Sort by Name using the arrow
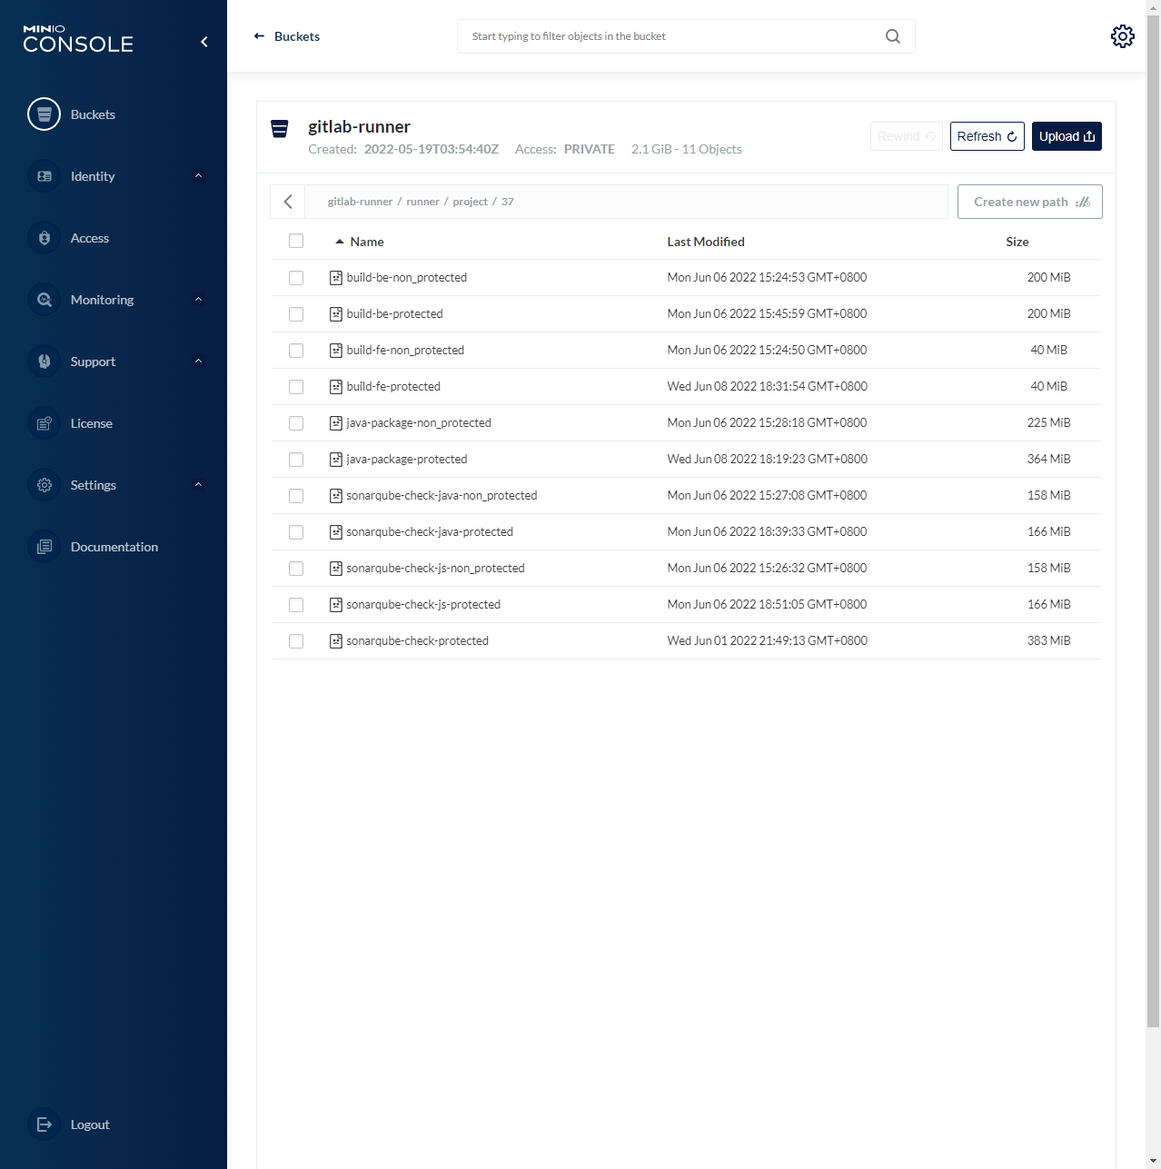 pos(340,242)
